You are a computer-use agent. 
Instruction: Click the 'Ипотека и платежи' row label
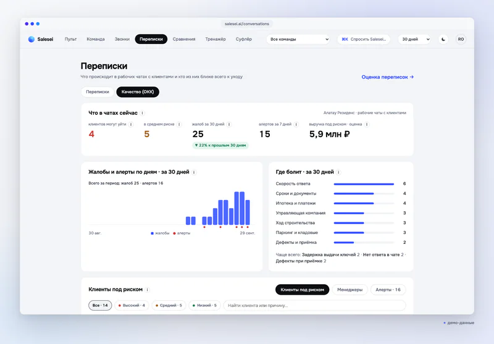pos(296,203)
